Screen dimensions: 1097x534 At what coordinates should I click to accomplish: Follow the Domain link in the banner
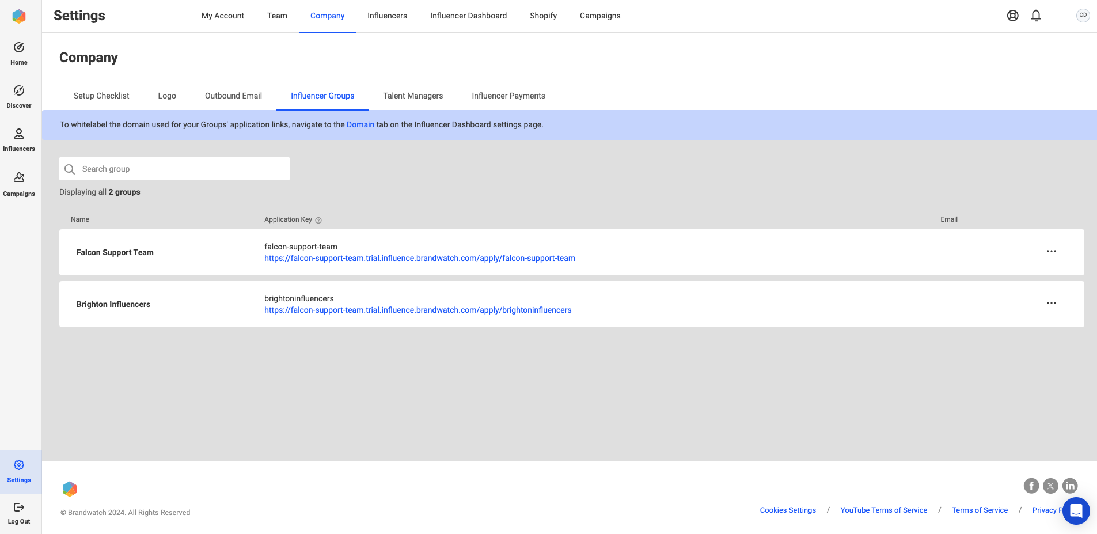(x=360, y=124)
